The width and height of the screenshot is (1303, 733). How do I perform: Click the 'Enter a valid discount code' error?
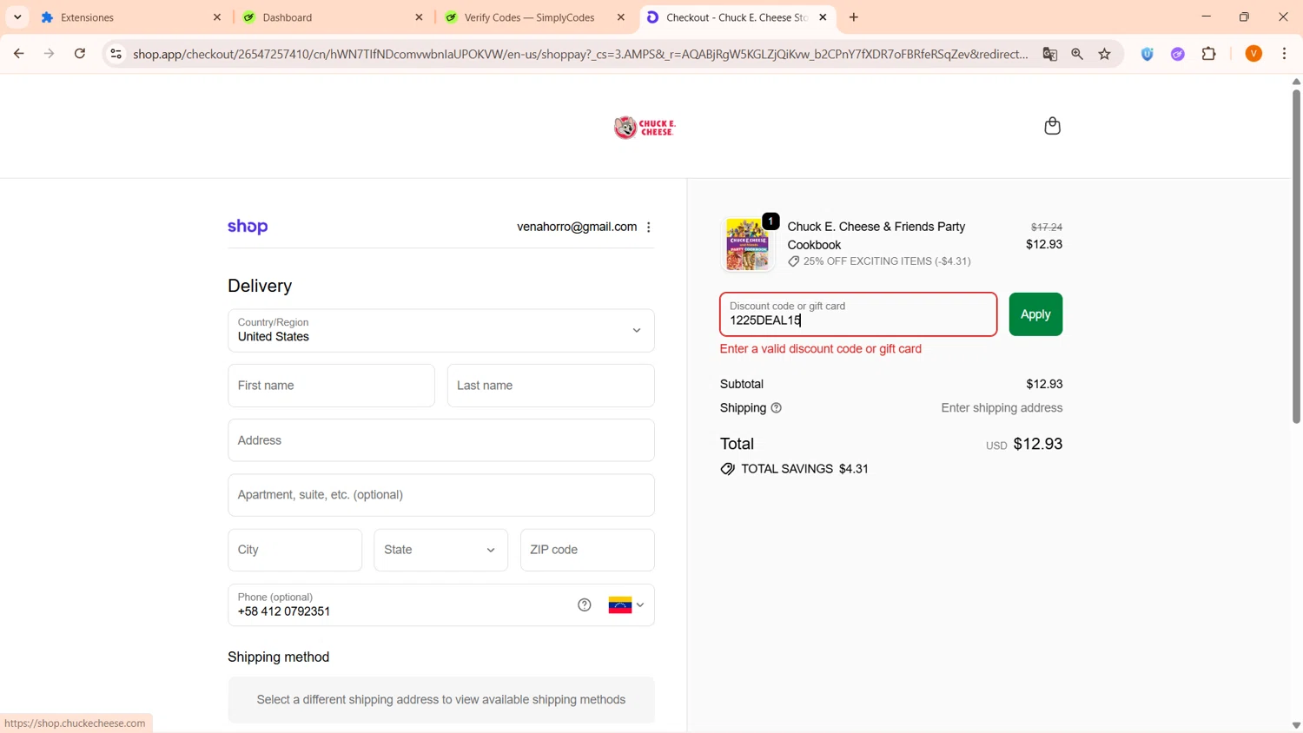coord(821,349)
